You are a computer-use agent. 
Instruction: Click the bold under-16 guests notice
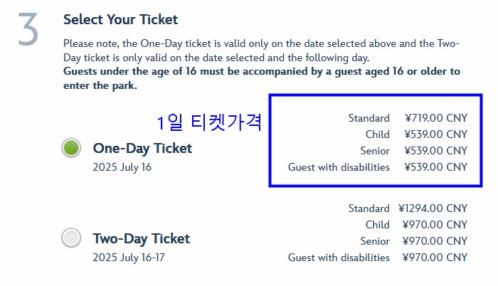[x=261, y=78]
